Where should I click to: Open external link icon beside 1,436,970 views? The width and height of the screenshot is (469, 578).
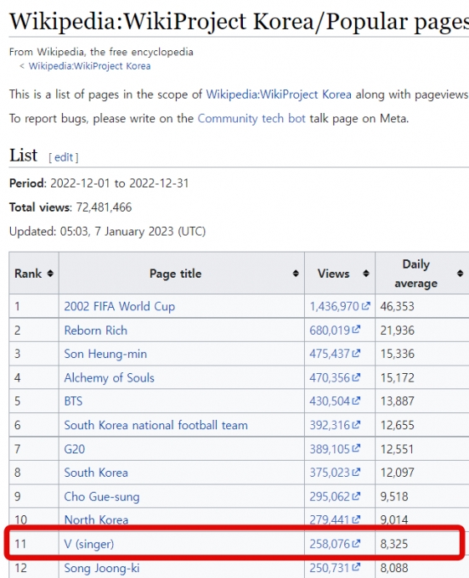tap(366, 306)
